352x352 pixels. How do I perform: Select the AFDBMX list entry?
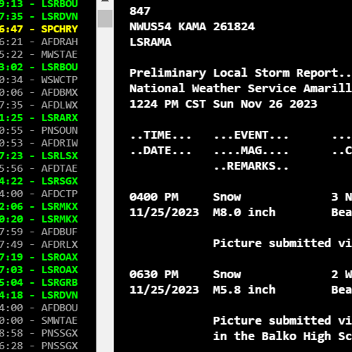39,92
